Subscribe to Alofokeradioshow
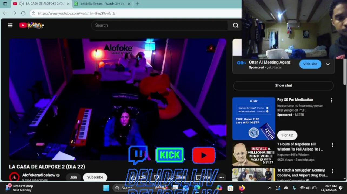 pyautogui.click(x=95, y=177)
